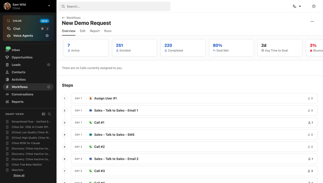Expand the phone dropdown arrow
The height and width of the screenshot is (183, 323).
[x=300, y=7]
